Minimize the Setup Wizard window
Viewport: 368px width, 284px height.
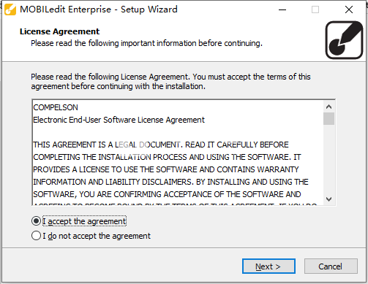[282, 9]
